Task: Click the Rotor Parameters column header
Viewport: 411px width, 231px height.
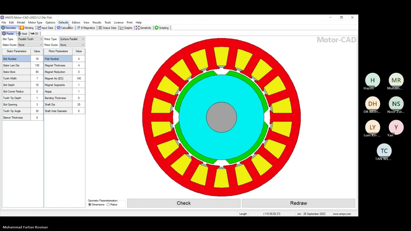Action: [58, 51]
